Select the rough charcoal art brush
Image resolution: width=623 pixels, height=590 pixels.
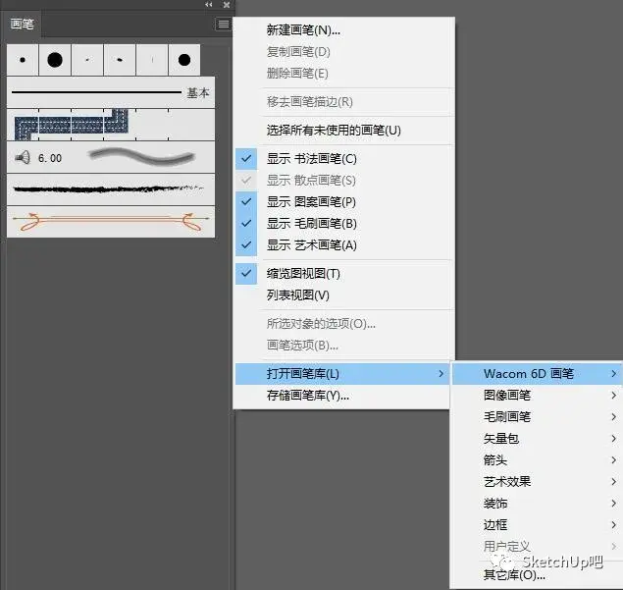click(108, 188)
